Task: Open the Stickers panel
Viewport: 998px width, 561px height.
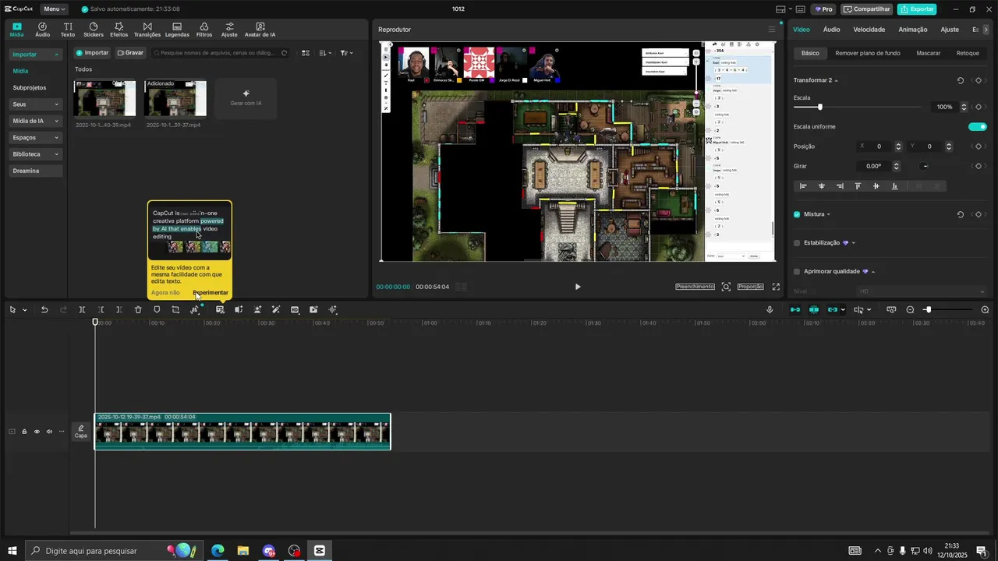Action: coord(94,30)
